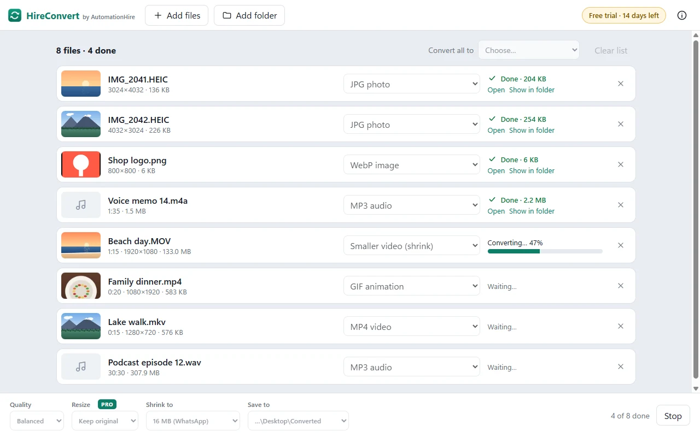This screenshot has width=700, height=437.
Task: Open converted Shop logo.png file
Action: [x=496, y=170]
